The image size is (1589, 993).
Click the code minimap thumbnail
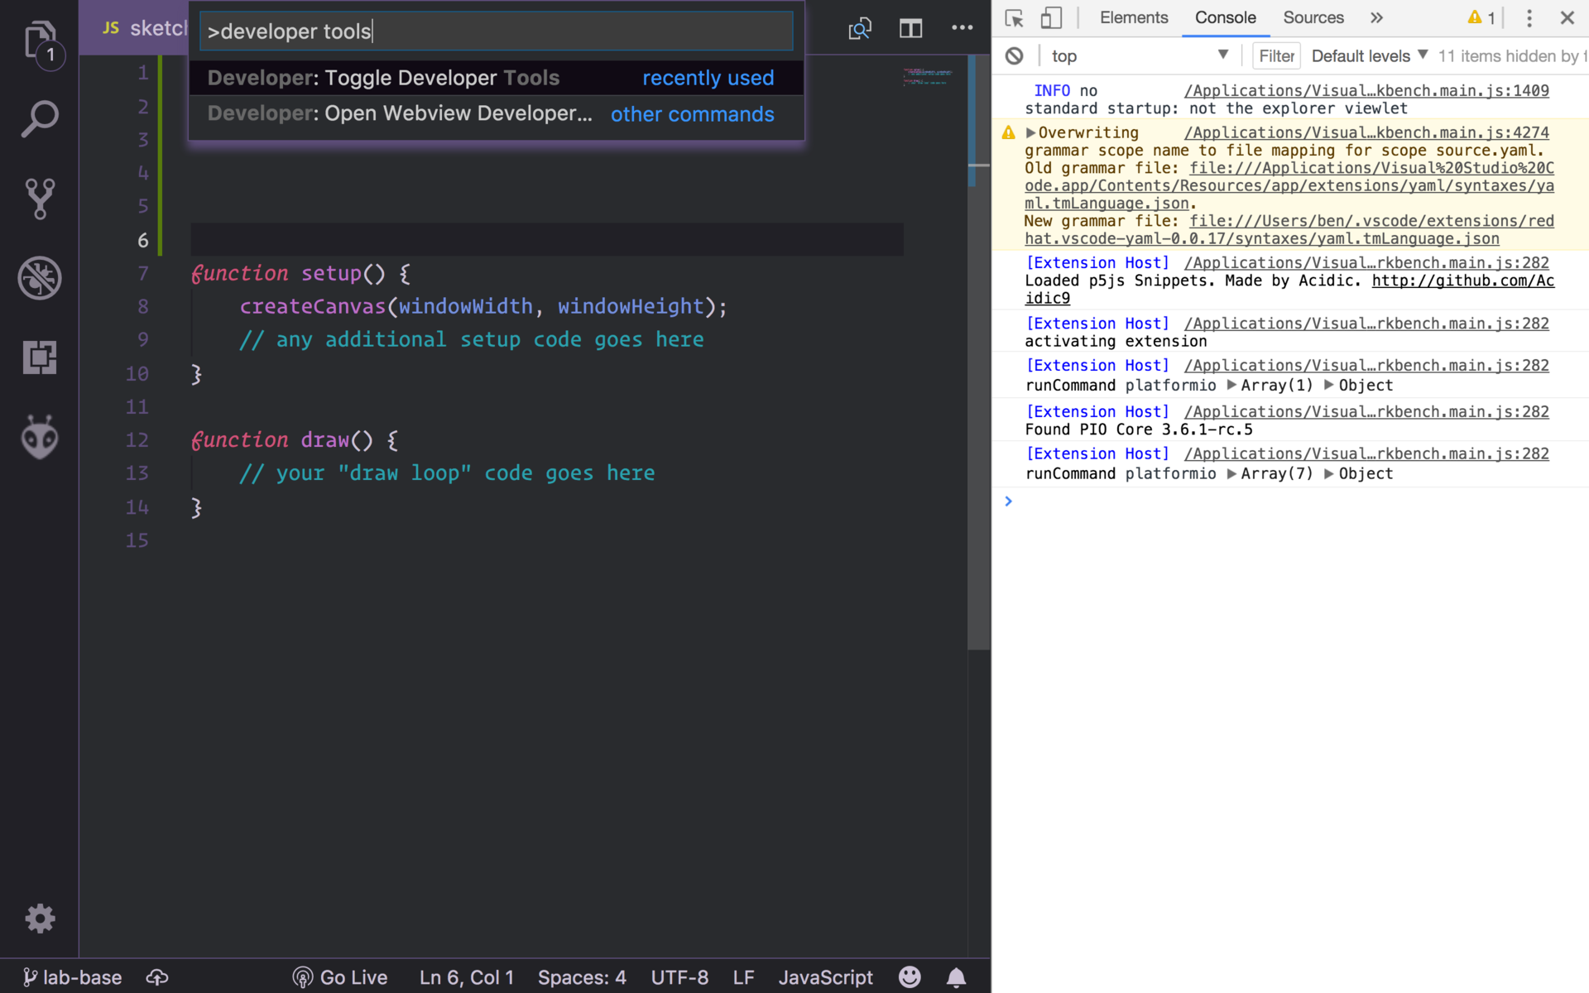(927, 78)
